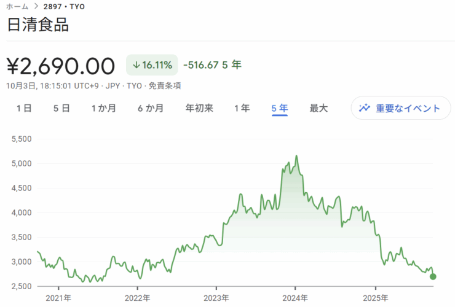Click the ¥2,690.00 current price
Image resolution: width=455 pixels, height=307 pixels.
point(61,66)
